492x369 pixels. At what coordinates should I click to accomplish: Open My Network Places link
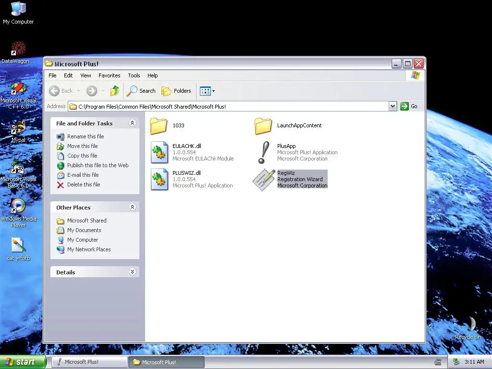pyautogui.click(x=89, y=249)
